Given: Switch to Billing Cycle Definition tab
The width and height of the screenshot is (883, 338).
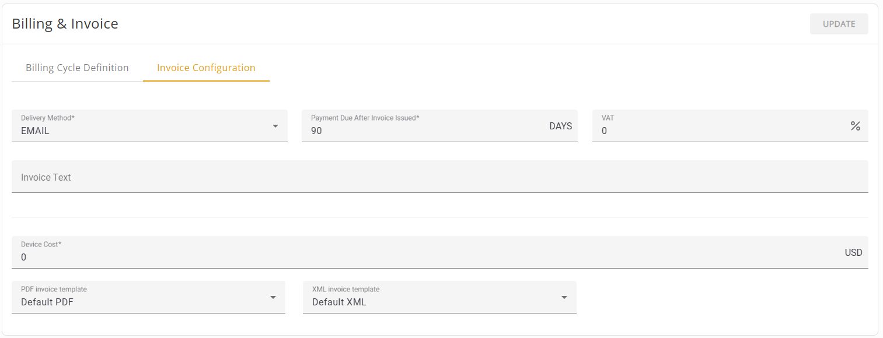Looking at the screenshot, I should pyautogui.click(x=77, y=68).
